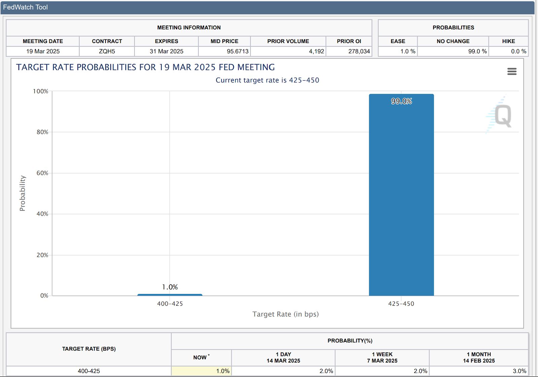Click the HIKE 0.0 % cell
538x377 pixels.
pyautogui.click(x=518, y=51)
